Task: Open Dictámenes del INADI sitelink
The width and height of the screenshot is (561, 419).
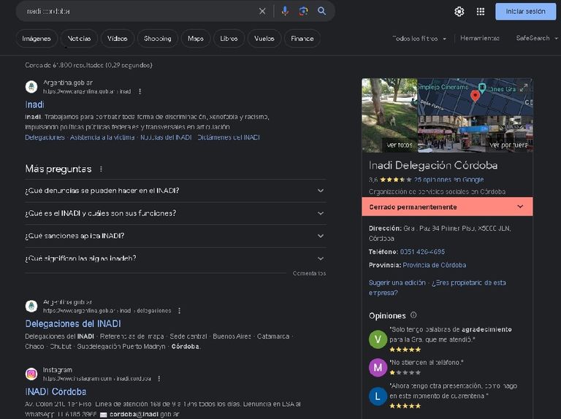Action: tap(229, 137)
